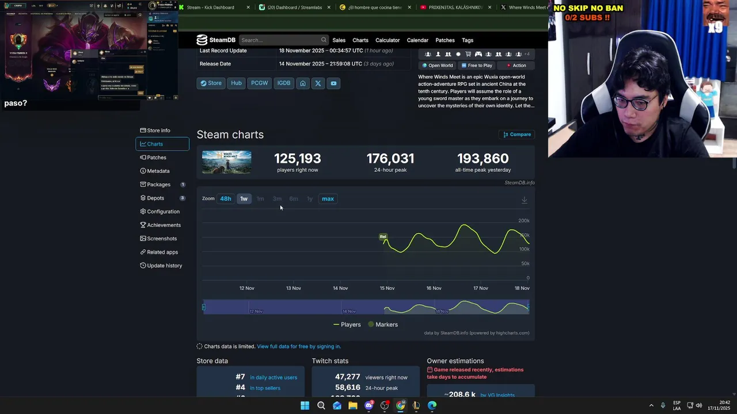
Task: Open in daily active users link
Action: coord(273,378)
